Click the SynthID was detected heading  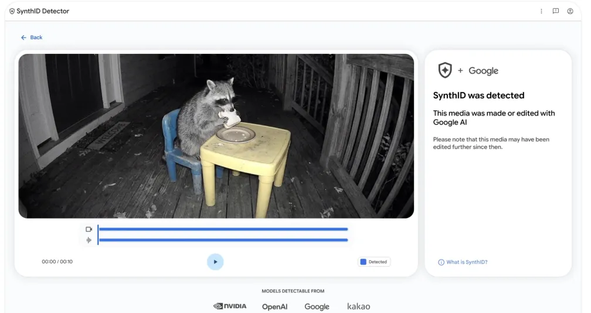(478, 96)
